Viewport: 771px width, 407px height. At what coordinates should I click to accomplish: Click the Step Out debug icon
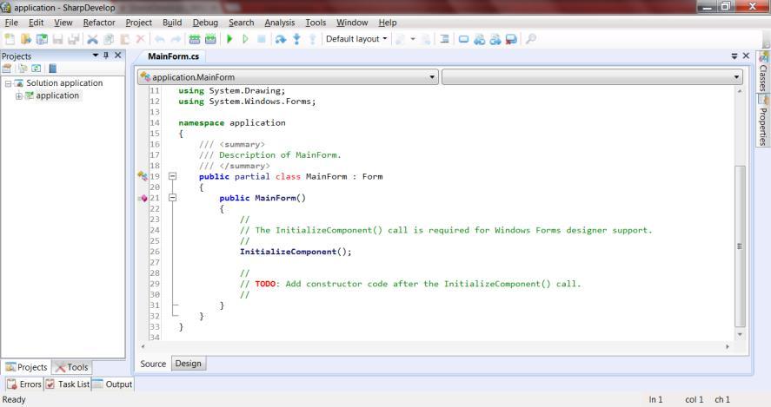tap(312, 39)
